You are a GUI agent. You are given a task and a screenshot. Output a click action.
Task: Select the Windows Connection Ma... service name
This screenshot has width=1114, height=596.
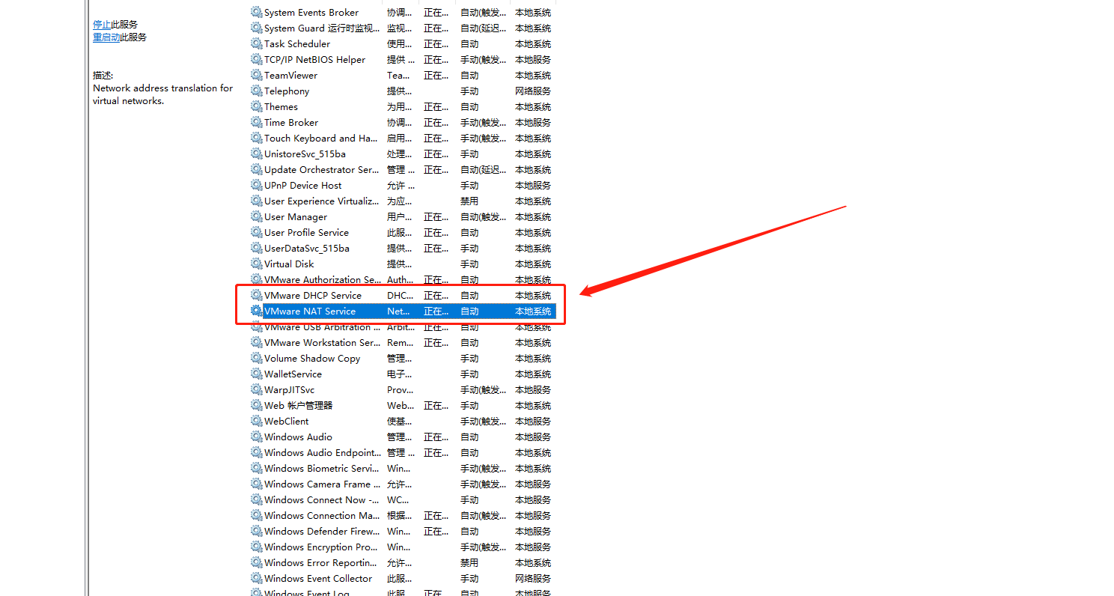tap(322, 516)
